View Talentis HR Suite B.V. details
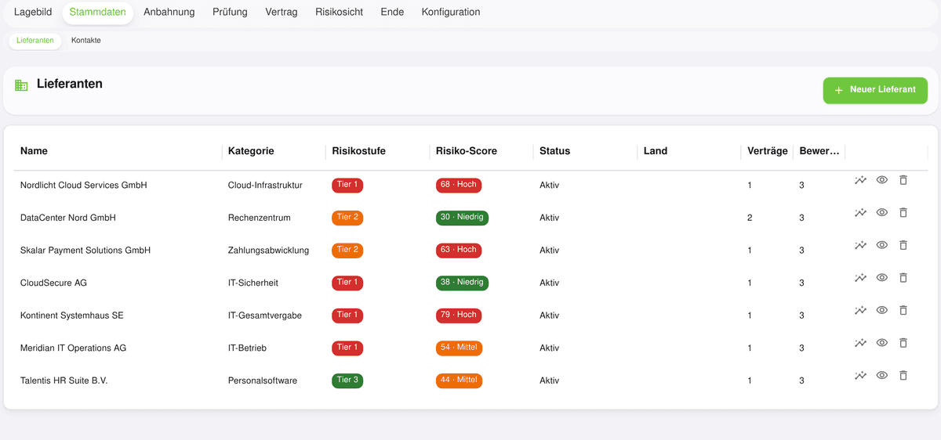The height and width of the screenshot is (440, 941). click(x=881, y=375)
